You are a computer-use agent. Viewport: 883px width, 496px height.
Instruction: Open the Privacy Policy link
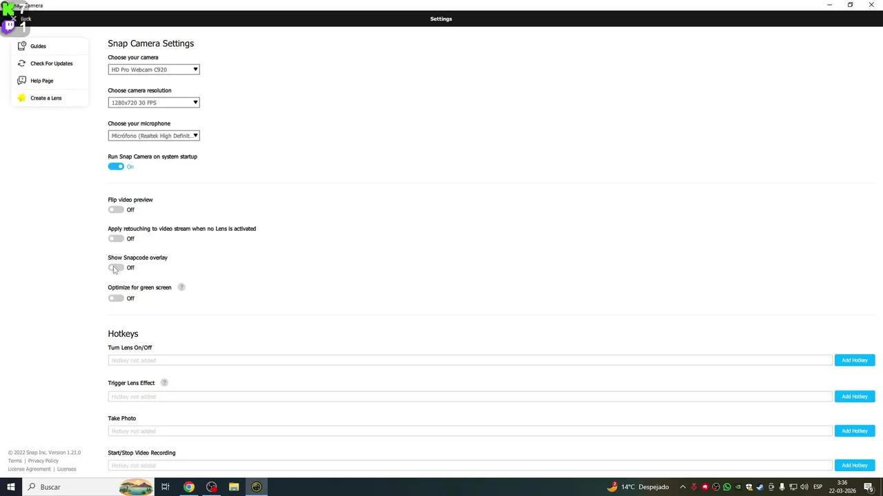point(43,461)
